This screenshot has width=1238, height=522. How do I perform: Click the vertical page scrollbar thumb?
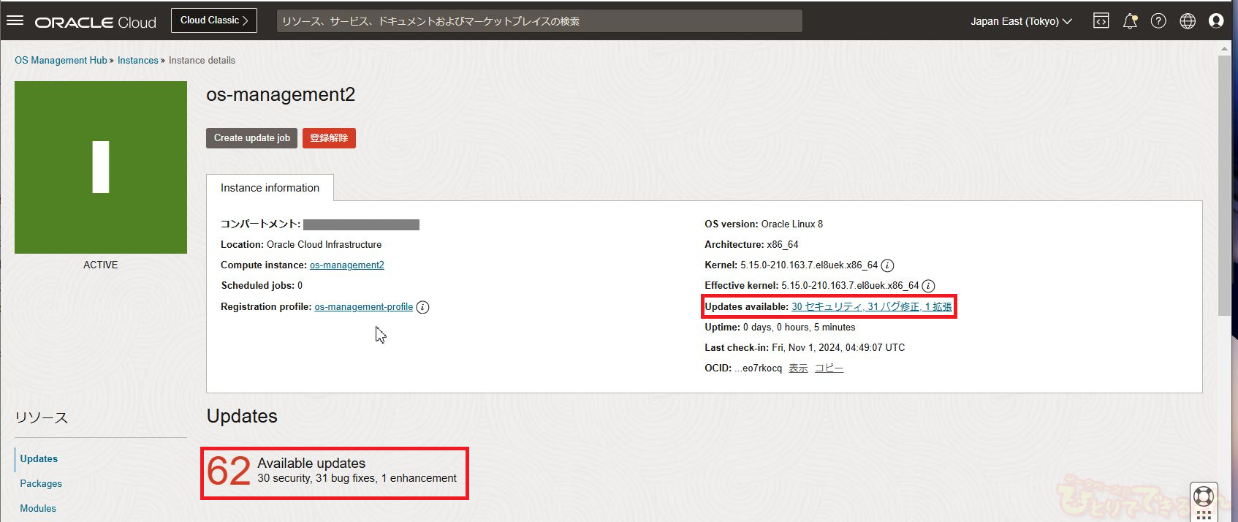[1225, 186]
